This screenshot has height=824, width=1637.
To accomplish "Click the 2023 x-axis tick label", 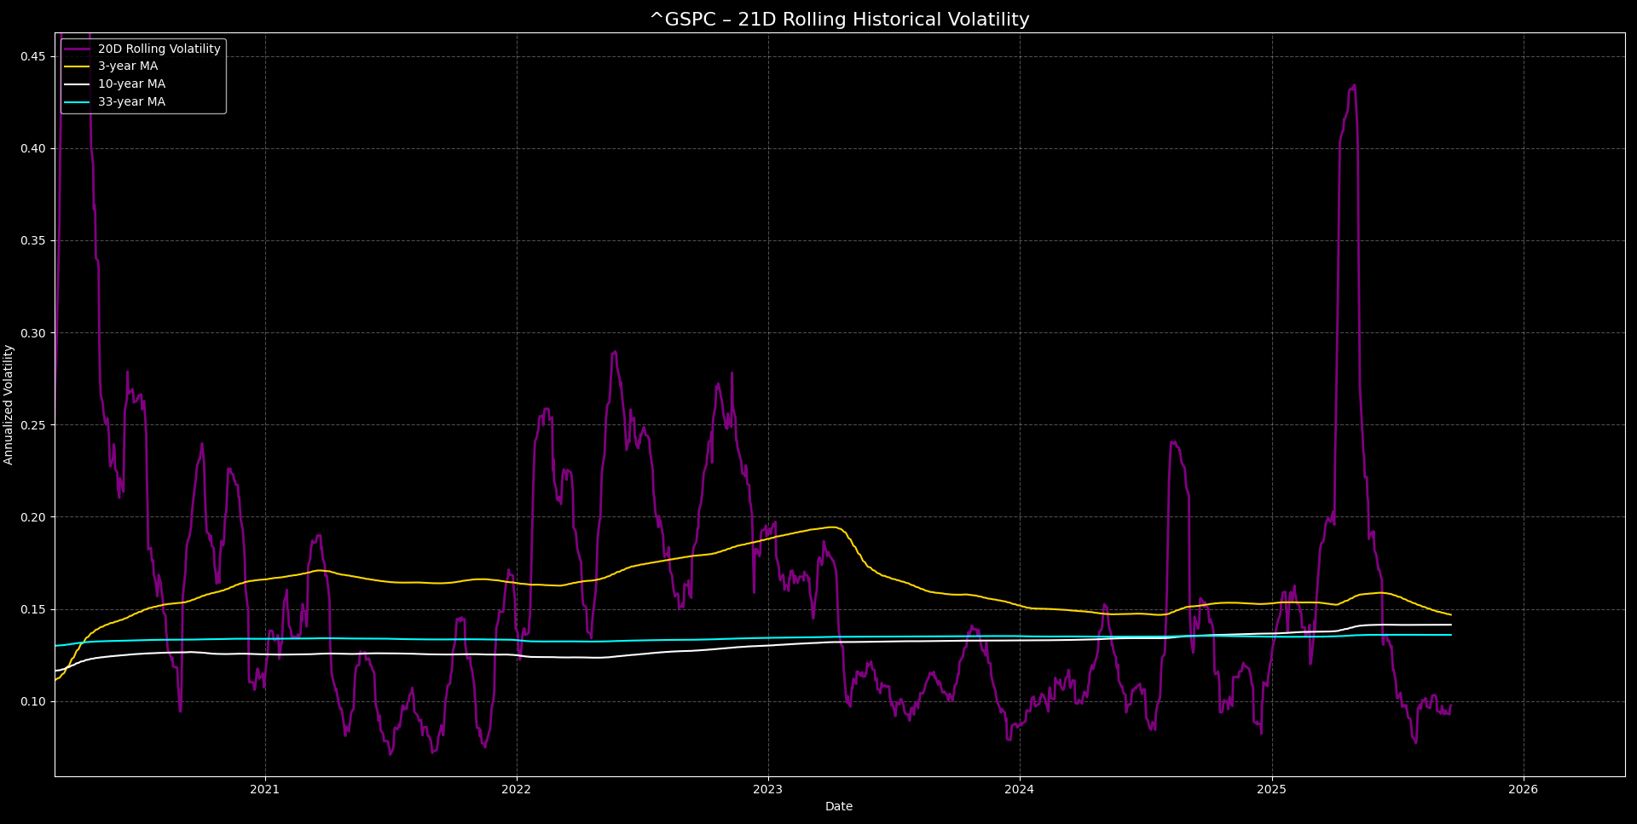I will [767, 790].
